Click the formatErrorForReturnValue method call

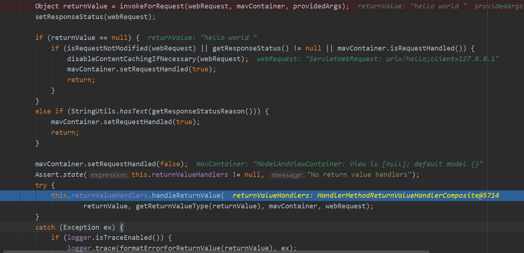tap(171, 248)
